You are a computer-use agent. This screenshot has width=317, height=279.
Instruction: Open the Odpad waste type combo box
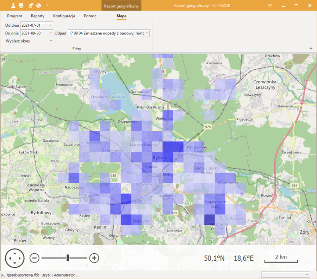click(x=108, y=33)
